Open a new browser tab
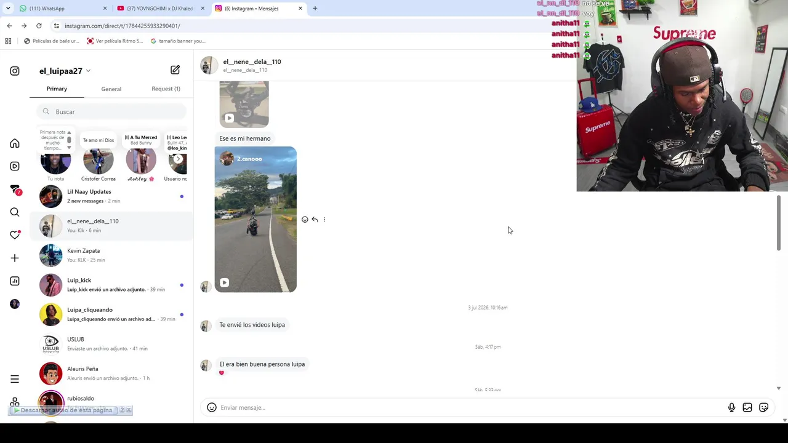 pos(315,9)
